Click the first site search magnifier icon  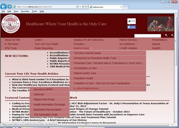[166, 35]
